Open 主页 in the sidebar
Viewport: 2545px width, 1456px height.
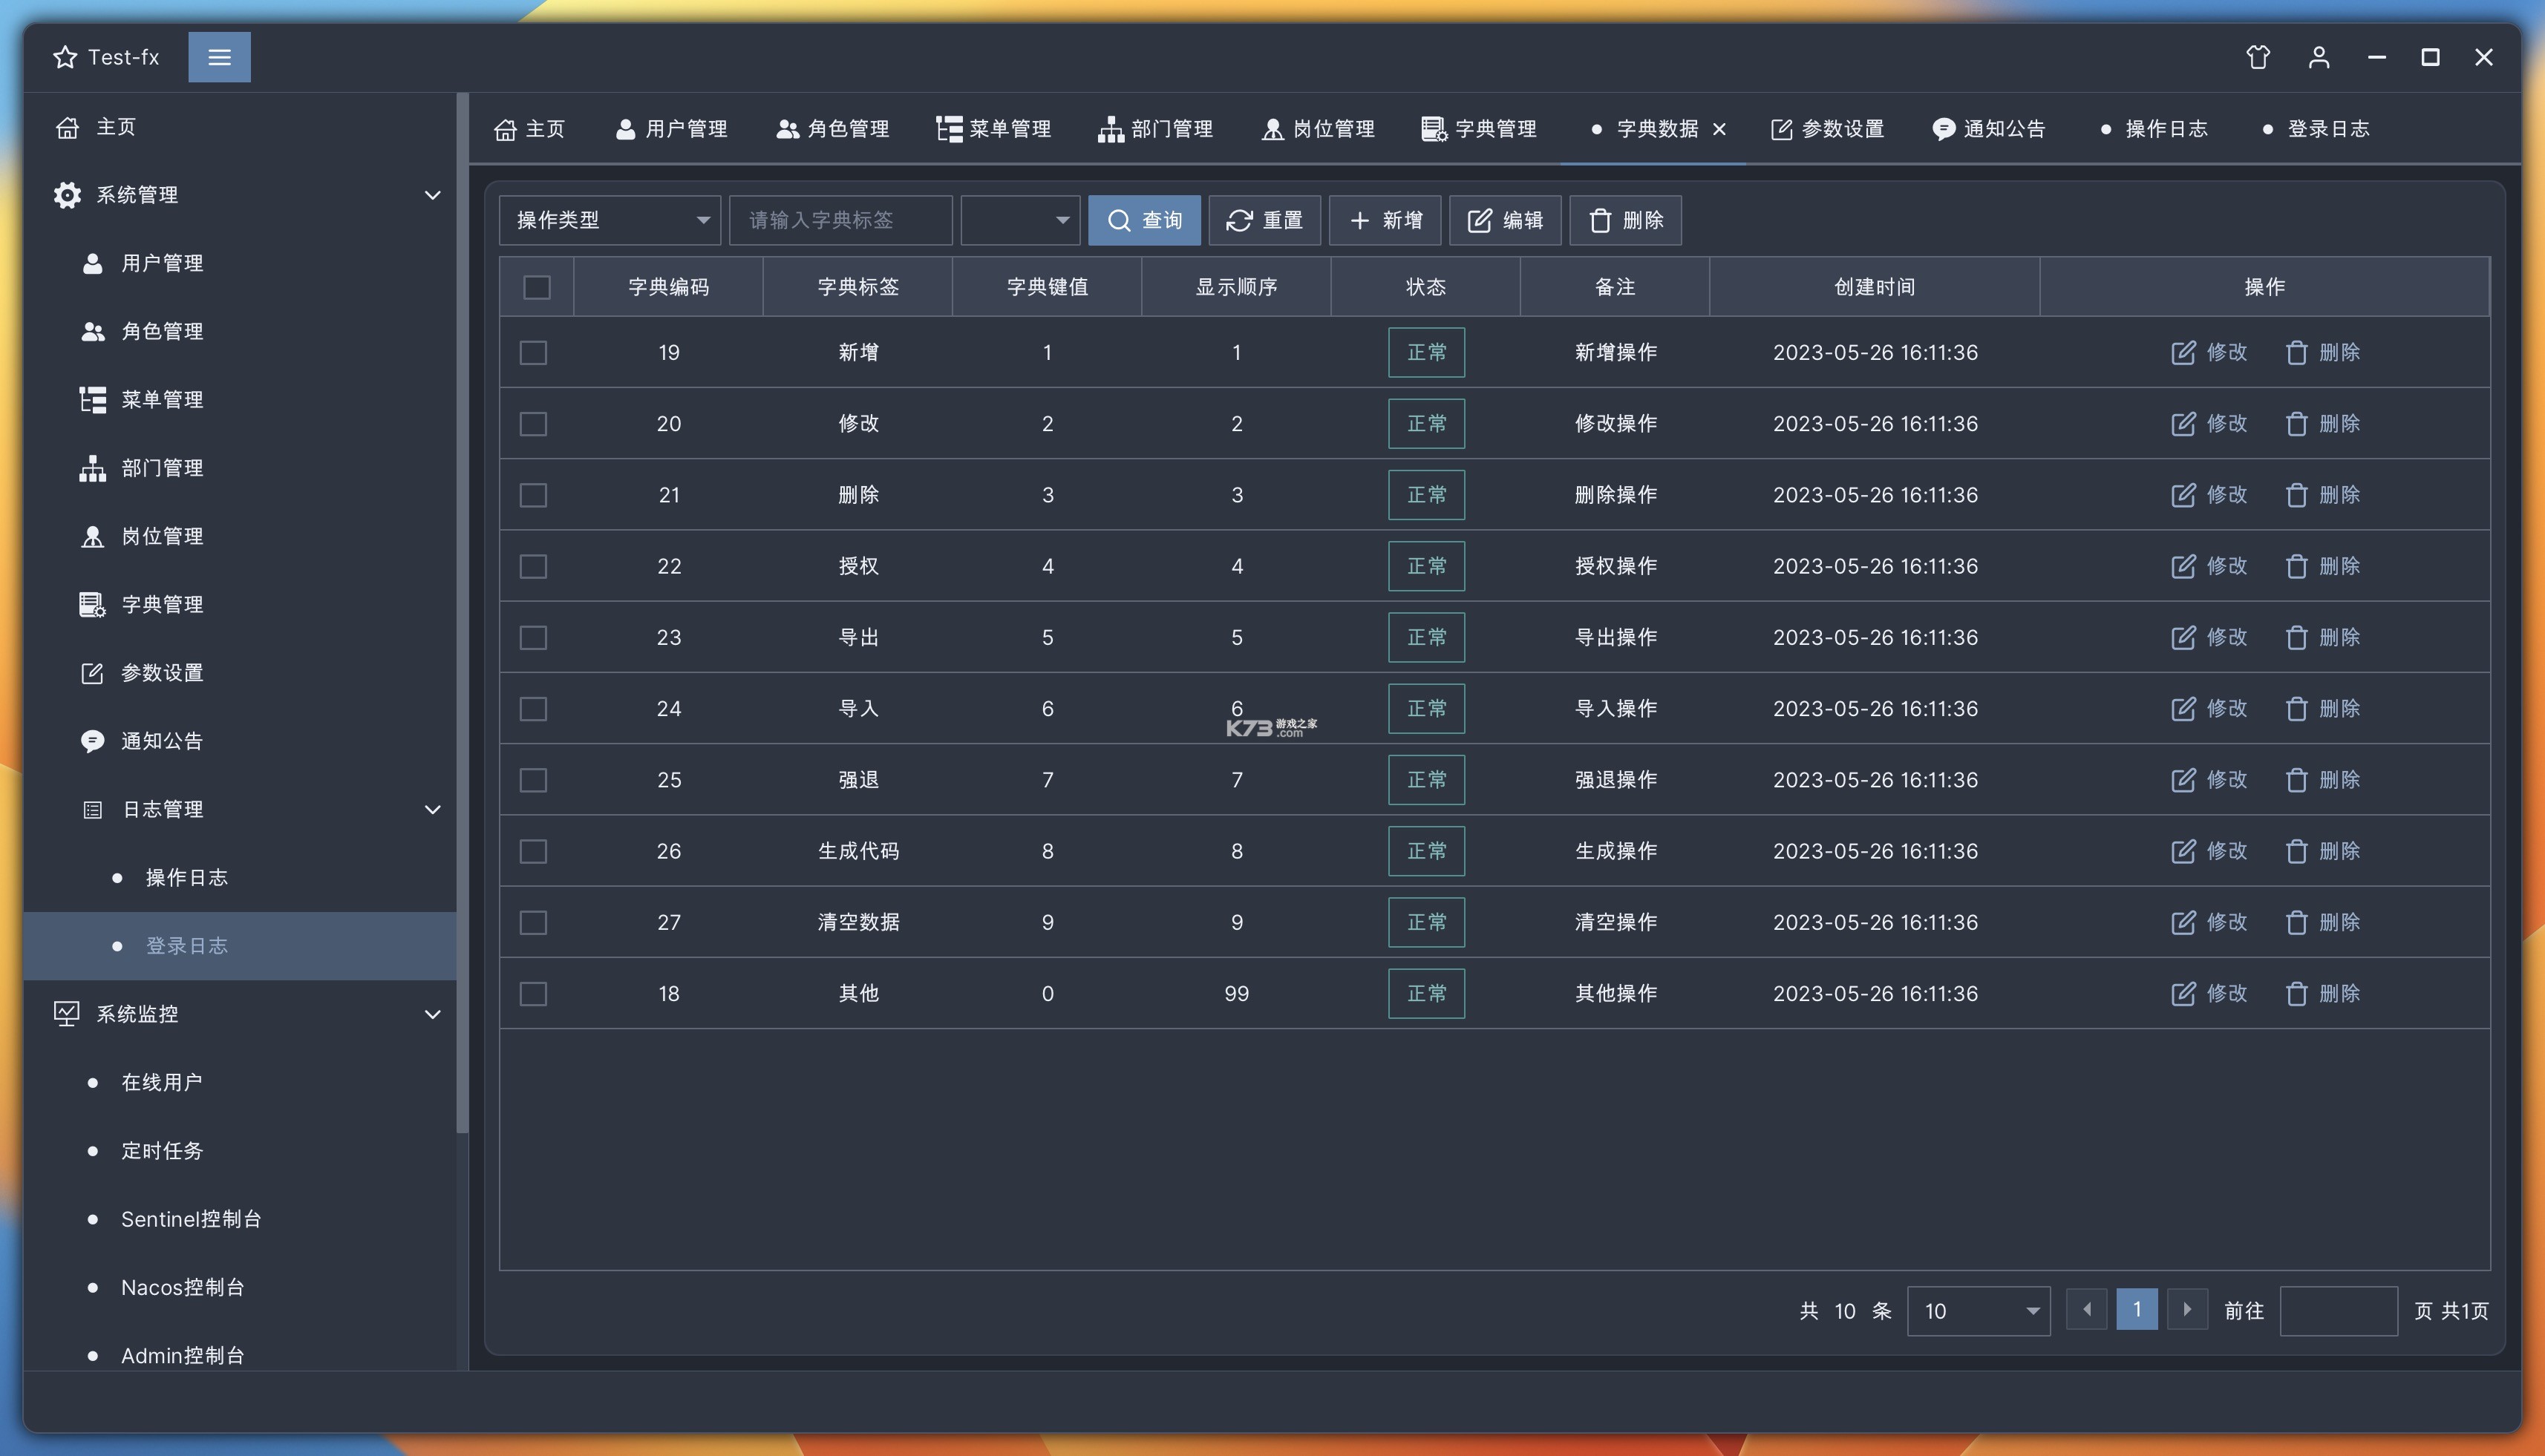point(240,127)
